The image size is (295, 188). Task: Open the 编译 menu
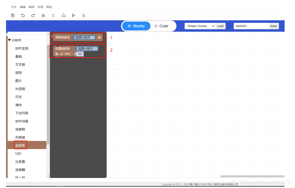pos(32,7)
